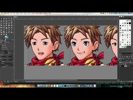Select the Airbrush tool
This screenshot has height=100, width=133.
point(11,30)
